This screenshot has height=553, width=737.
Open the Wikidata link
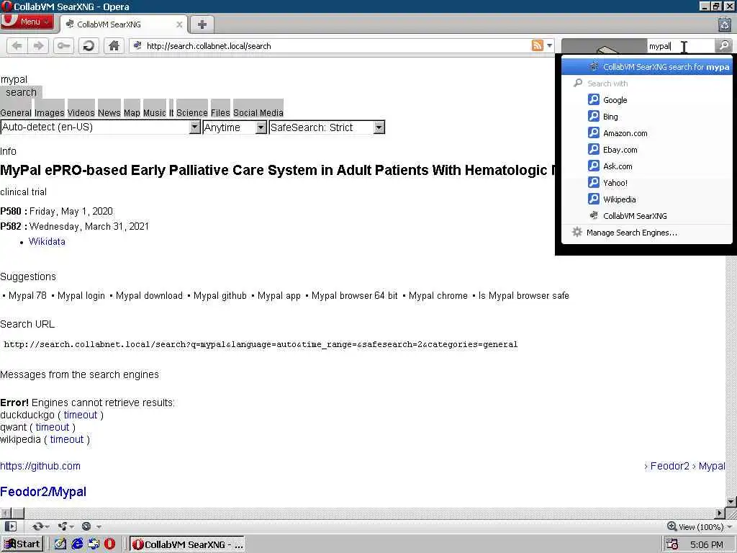(47, 241)
